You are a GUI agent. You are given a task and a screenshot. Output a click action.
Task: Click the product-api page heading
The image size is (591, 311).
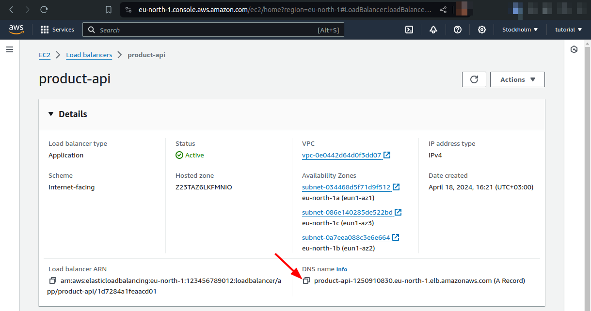75,79
